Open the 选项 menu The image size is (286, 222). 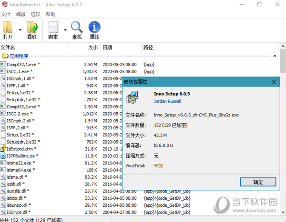click(36, 14)
